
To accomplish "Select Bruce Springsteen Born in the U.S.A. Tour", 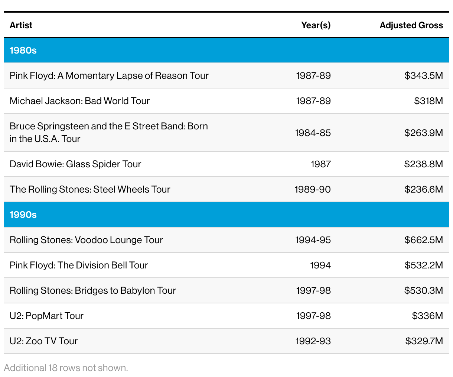I will click(x=108, y=132).
